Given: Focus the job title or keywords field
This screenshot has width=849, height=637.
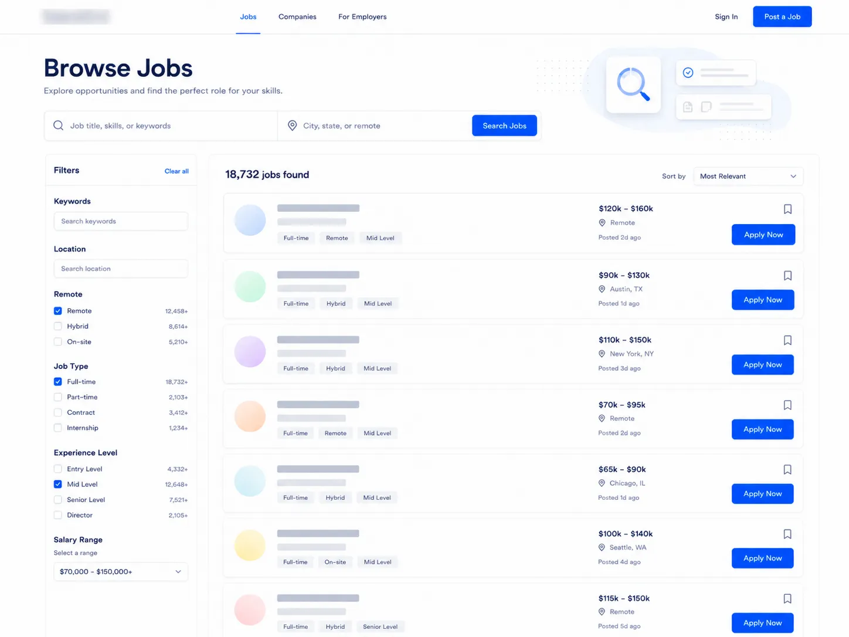Looking at the screenshot, I should [161, 126].
